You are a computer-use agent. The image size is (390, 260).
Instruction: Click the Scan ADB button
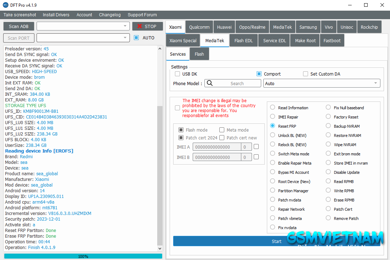click(19, 26)
